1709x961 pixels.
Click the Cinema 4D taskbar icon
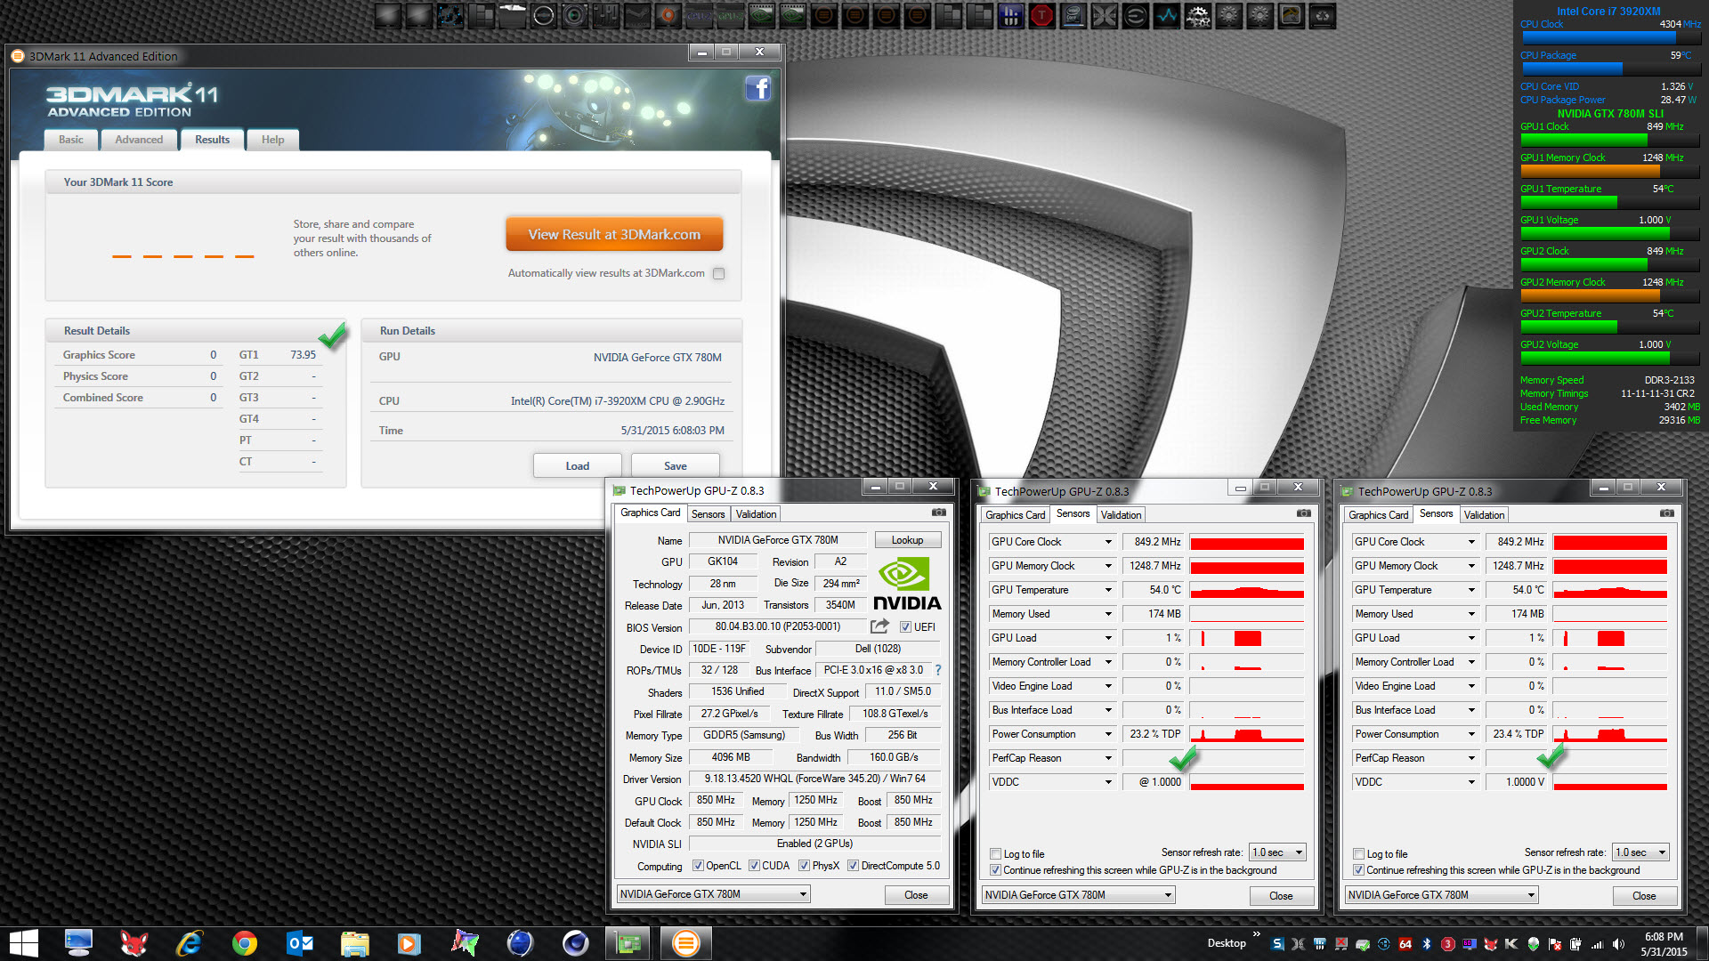coord(575,943)
